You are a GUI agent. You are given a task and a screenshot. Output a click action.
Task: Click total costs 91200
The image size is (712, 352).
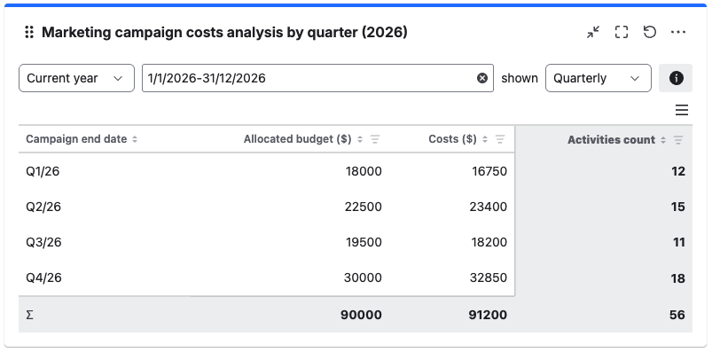488,315
